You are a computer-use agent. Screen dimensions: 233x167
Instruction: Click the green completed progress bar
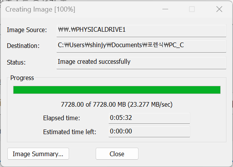point(117,90)
